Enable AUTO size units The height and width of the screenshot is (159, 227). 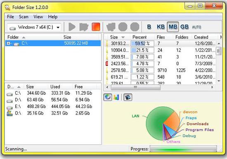point(196,27)
